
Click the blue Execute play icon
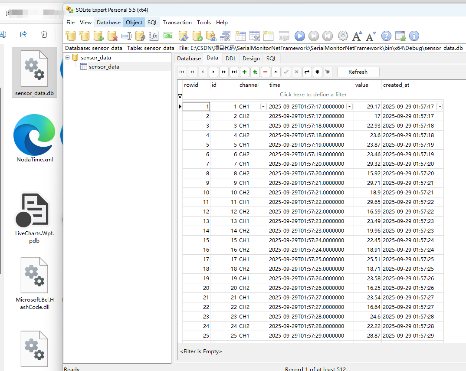click(299, 36)
